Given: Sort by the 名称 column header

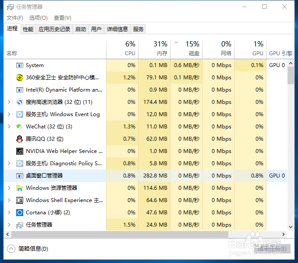Looking at the screenshot, I should click(55, 49).
